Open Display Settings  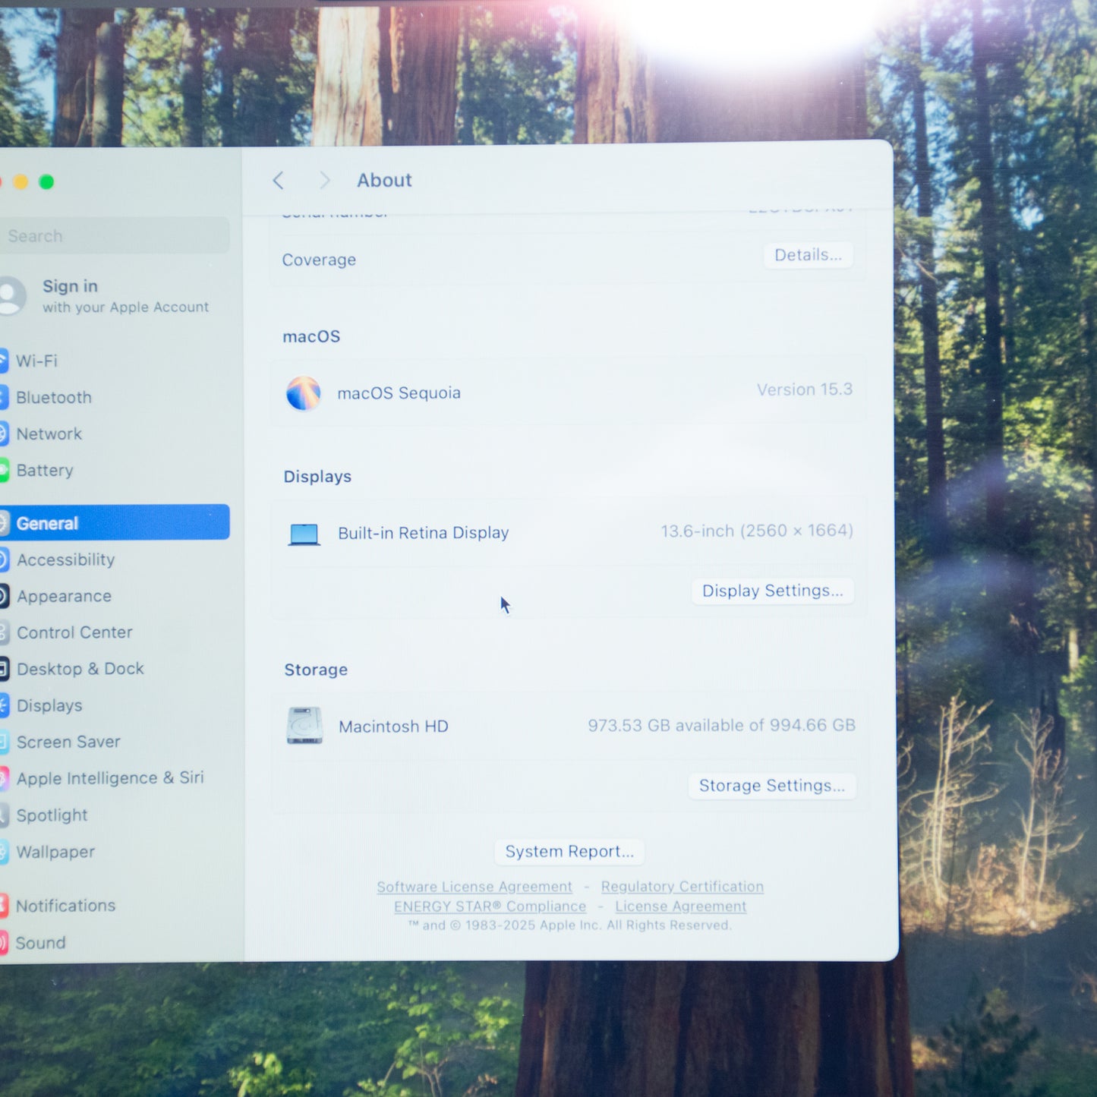point(773,591)
